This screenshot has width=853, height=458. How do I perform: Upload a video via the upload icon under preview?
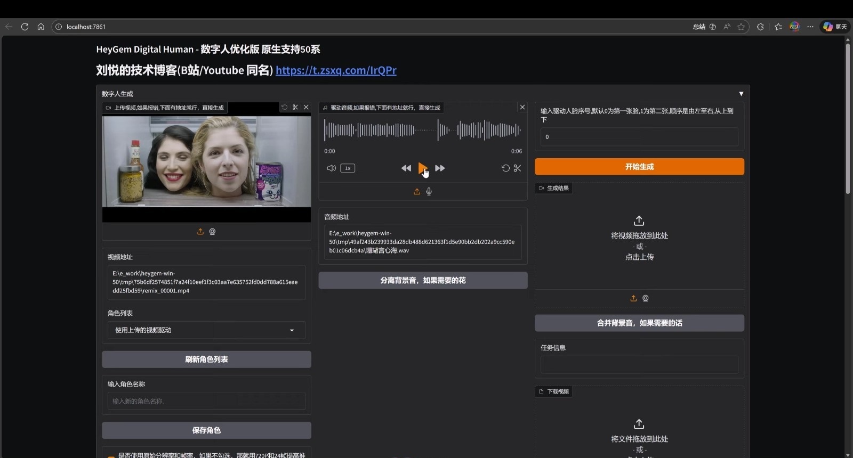200,232
